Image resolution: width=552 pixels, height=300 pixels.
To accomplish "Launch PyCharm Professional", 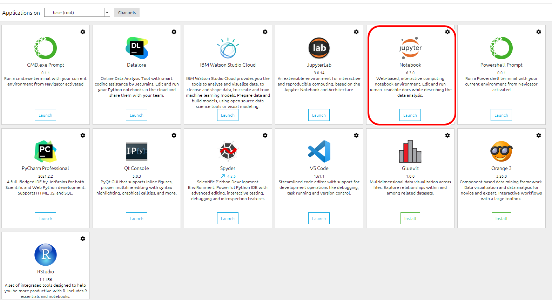I will click(x=46, y=218).
